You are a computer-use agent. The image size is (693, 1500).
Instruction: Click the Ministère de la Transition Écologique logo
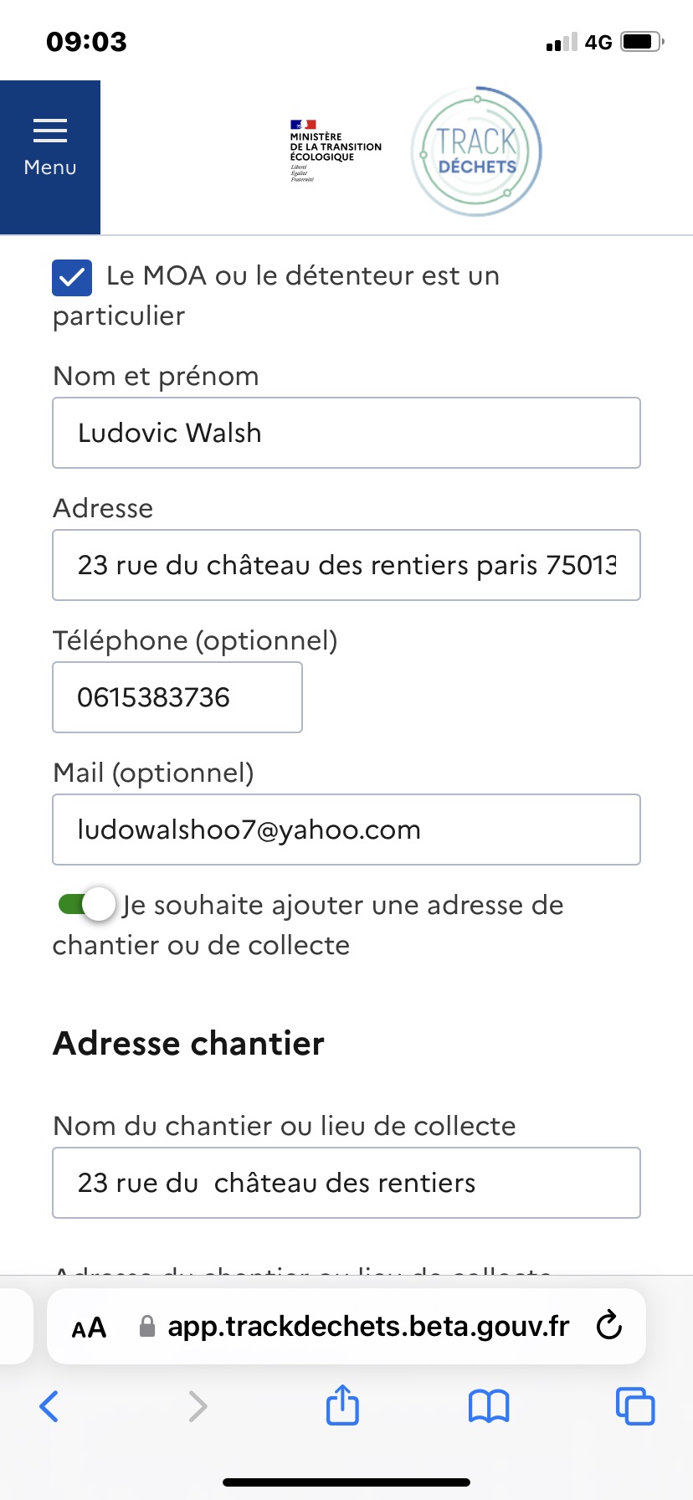point(334,151)
